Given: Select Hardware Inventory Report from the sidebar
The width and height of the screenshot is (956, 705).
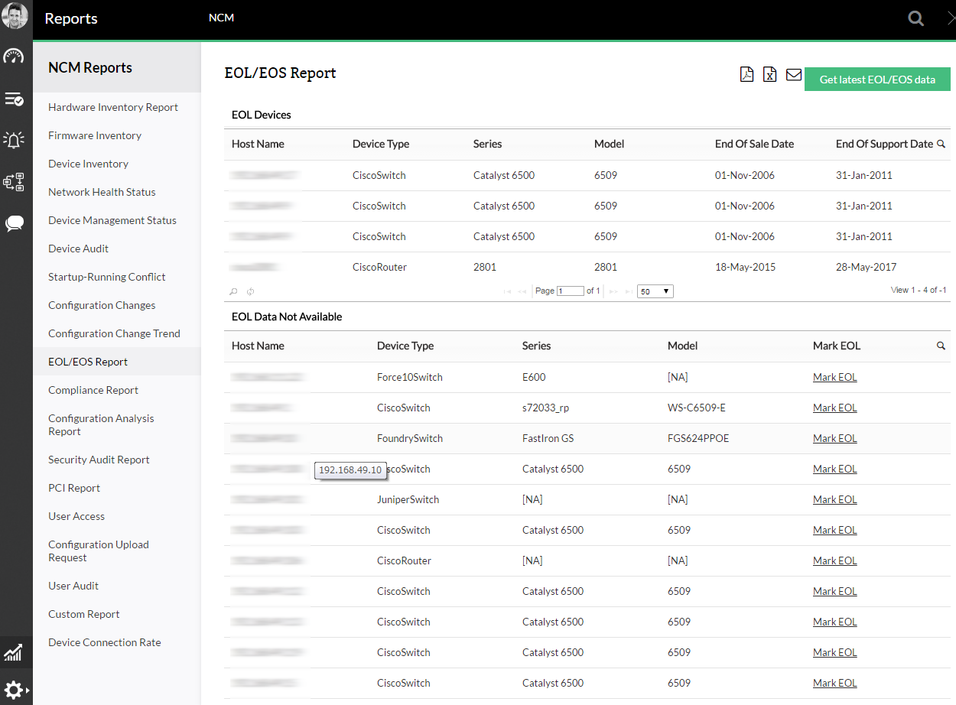Looking at the screenshot, I should (x=113, y=107).
